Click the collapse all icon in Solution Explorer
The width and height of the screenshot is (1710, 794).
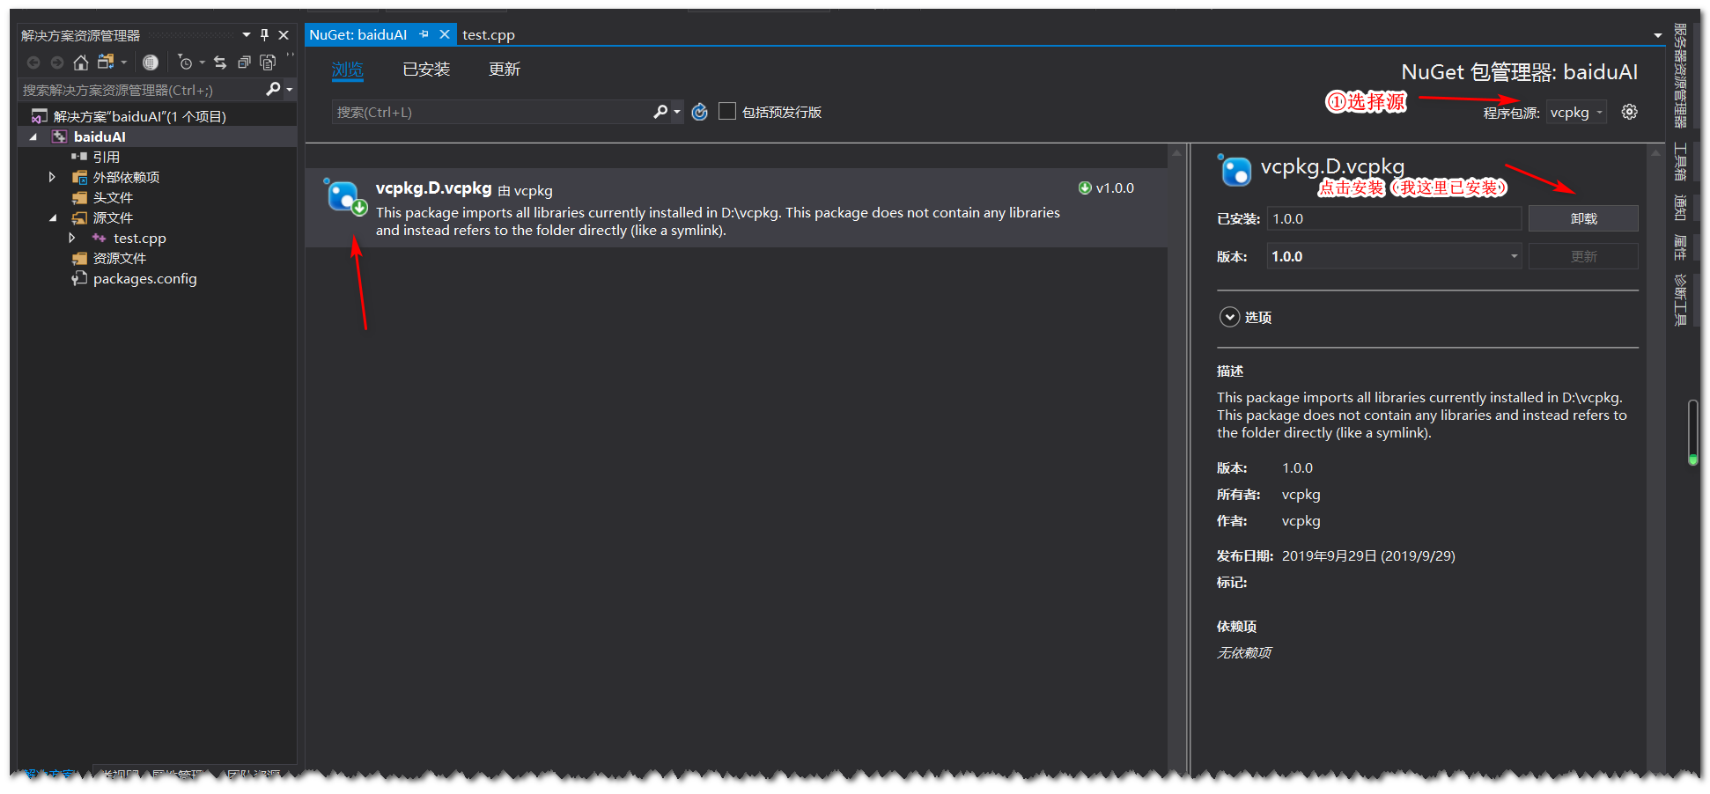(244, 62)
